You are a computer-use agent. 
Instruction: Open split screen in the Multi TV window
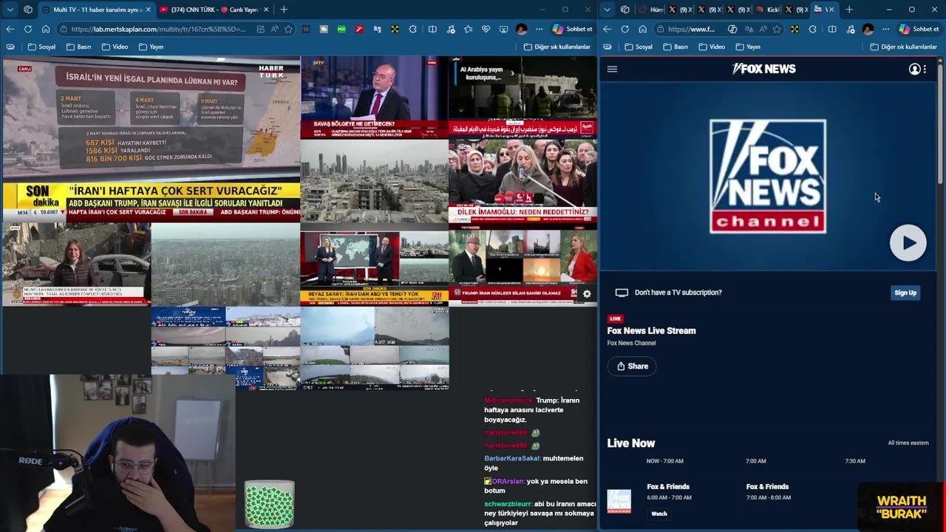tap(432, 29)
